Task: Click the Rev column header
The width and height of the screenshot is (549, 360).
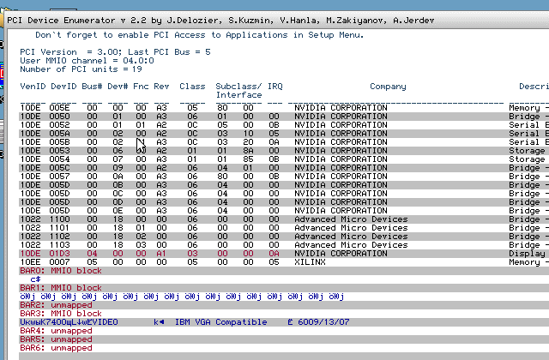Action: 162,87
